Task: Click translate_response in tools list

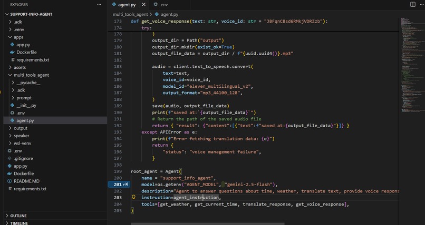Action: point(266,204)
